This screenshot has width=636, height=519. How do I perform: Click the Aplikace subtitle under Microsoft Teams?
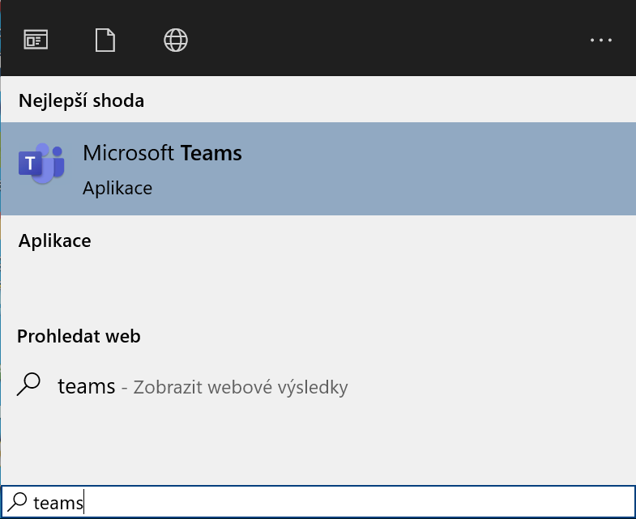point(117,188)
